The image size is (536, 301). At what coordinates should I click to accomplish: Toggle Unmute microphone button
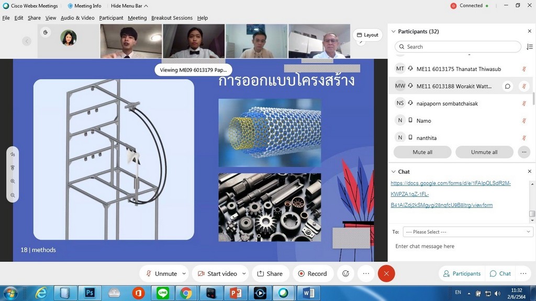click(161, 273)
